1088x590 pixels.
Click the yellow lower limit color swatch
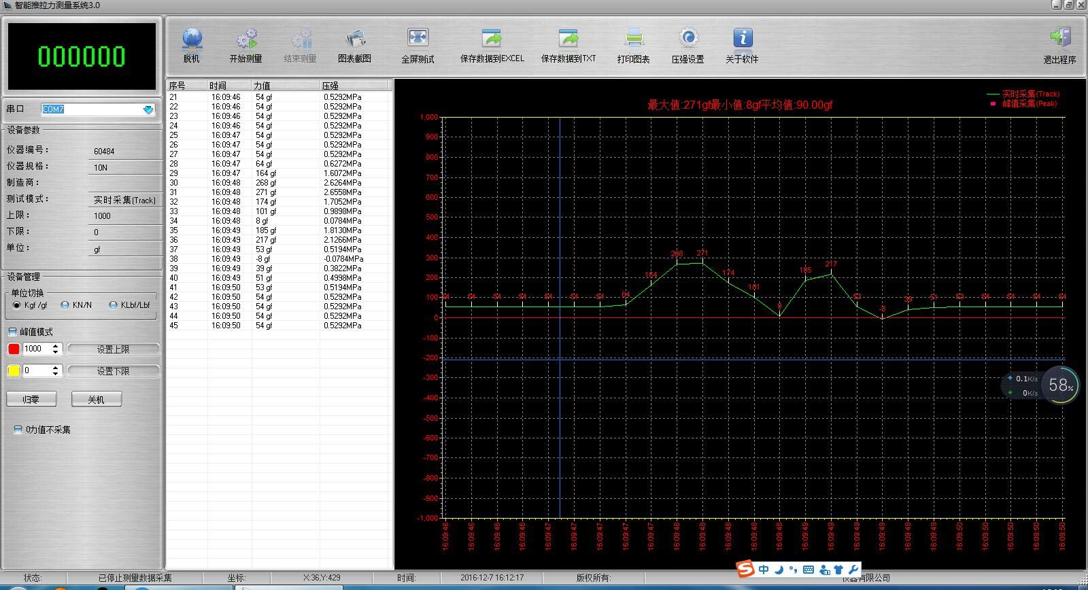pos(14,371)
